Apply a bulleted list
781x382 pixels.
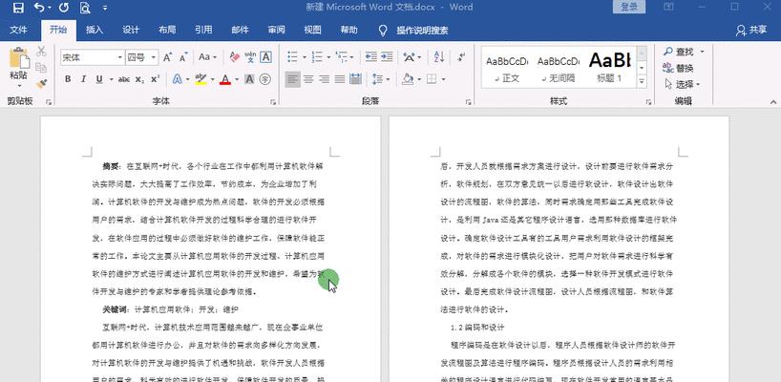click(293, 57)
